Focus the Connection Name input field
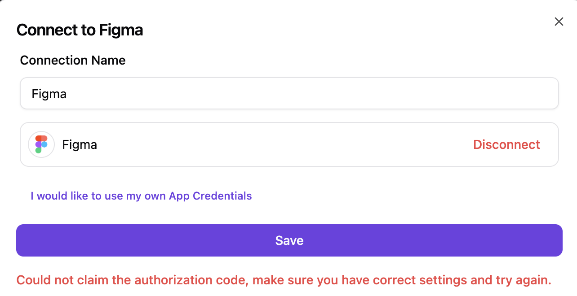This screenshot has height=296, width=577. [x=289, y=93]
